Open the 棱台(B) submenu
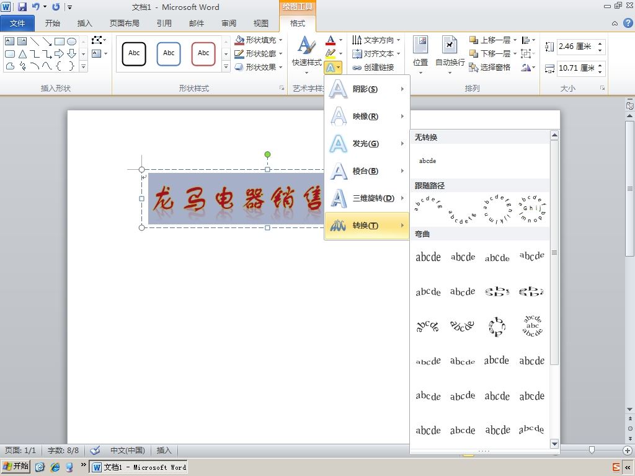635x476 pixels. click(x=367, y=171)
